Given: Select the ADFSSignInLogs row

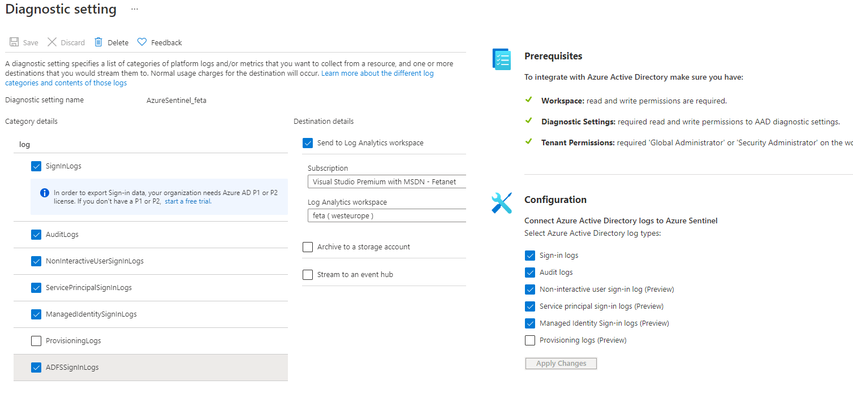Looking at the screenshot, I should click(150, 368).
